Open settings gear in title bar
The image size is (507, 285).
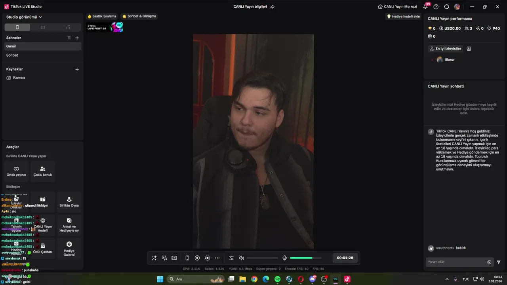pyautogui.click(x=447, y=7)
